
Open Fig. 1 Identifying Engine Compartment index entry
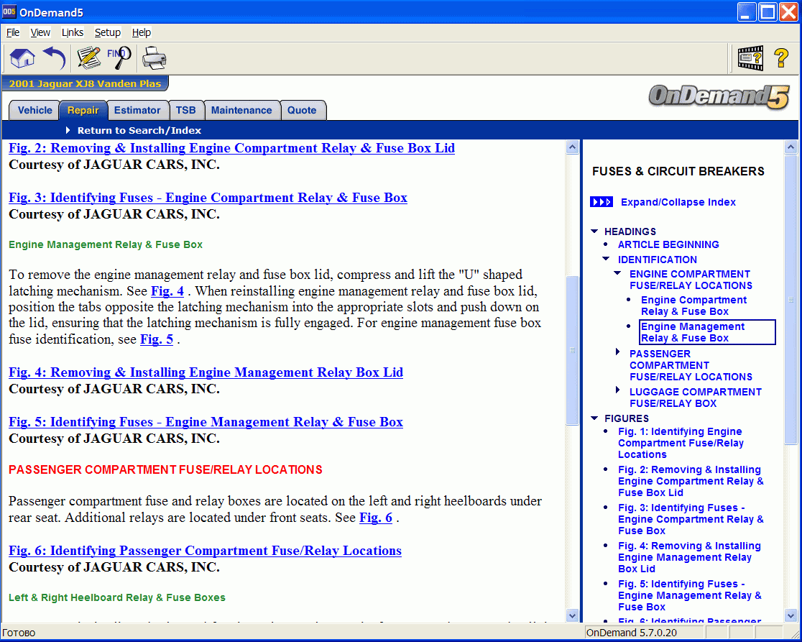(x=681, y=443)
